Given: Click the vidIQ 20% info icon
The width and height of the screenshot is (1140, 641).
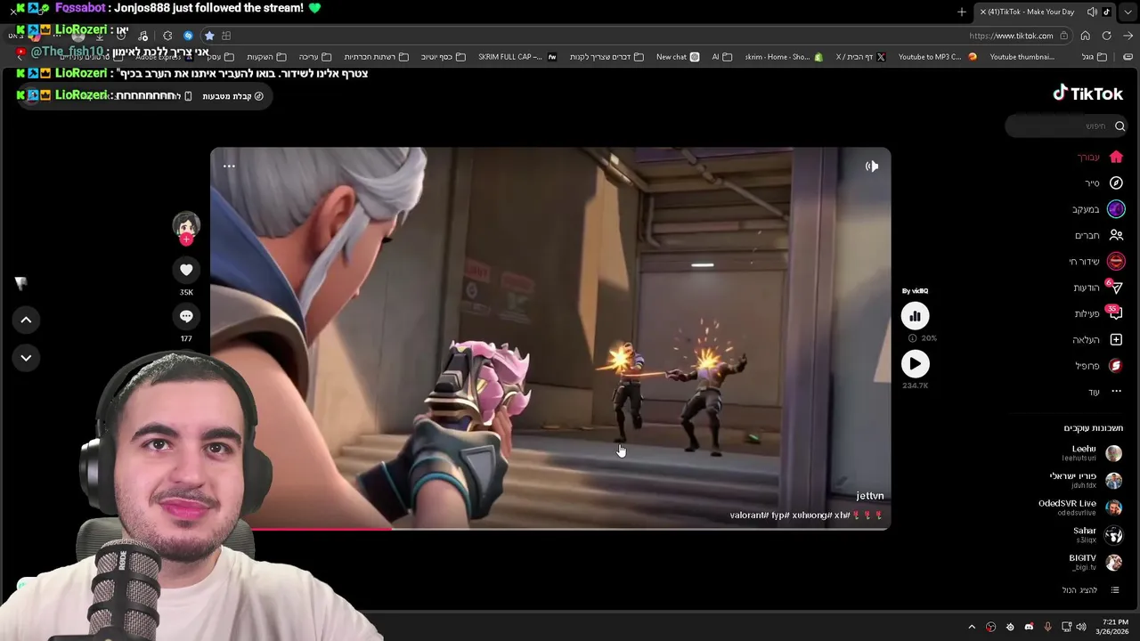Looking at the screenshot, I should [912, 338].
